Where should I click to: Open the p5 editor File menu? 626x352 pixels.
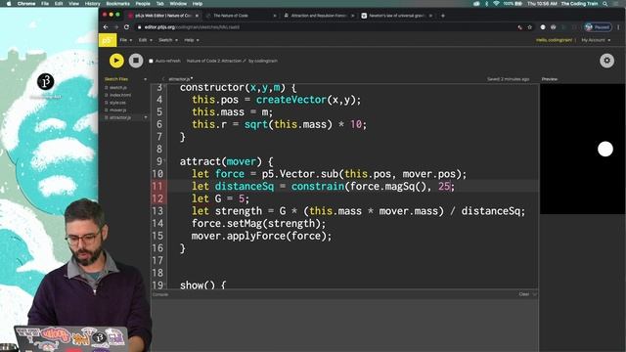[126, 40]
